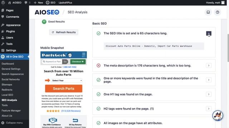The height and width of the screenshot is (128, 229).
Task: Click the AIOSEO logo header
Action: 47,12
